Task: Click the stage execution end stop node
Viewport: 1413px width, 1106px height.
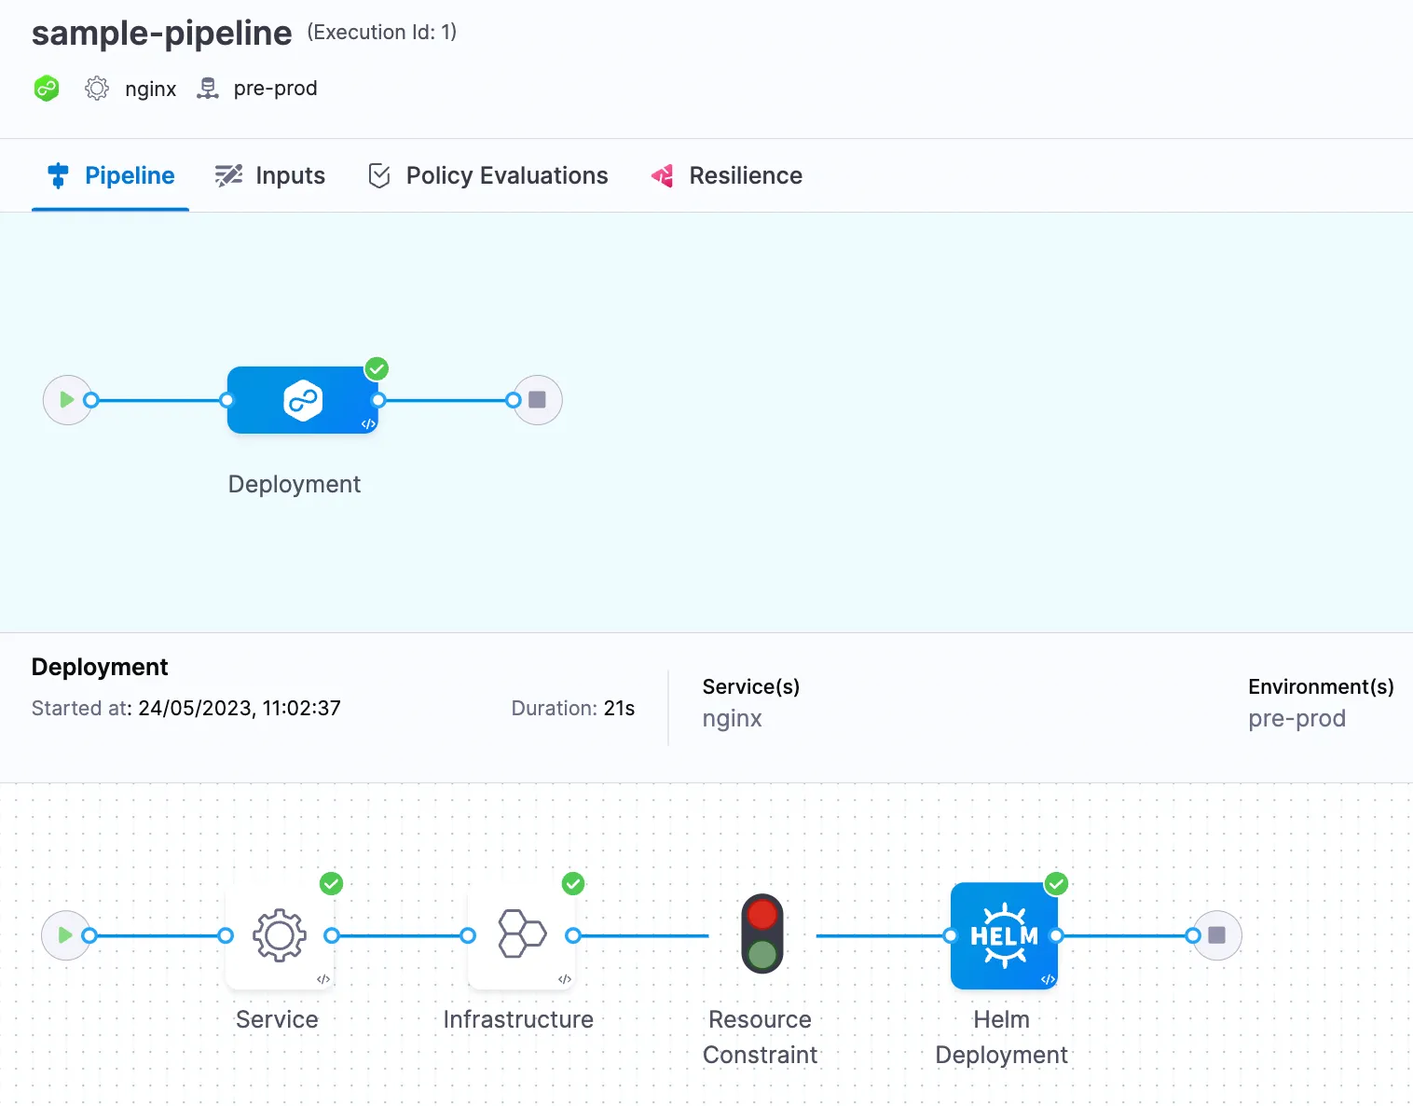Action: (1217, 935)
